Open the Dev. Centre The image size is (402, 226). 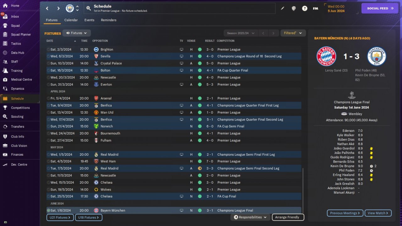coord(20,164)
